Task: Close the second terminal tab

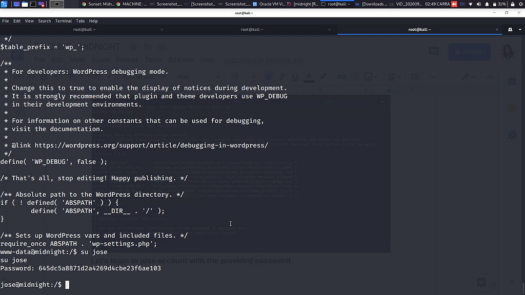Action: pos(330,29)
